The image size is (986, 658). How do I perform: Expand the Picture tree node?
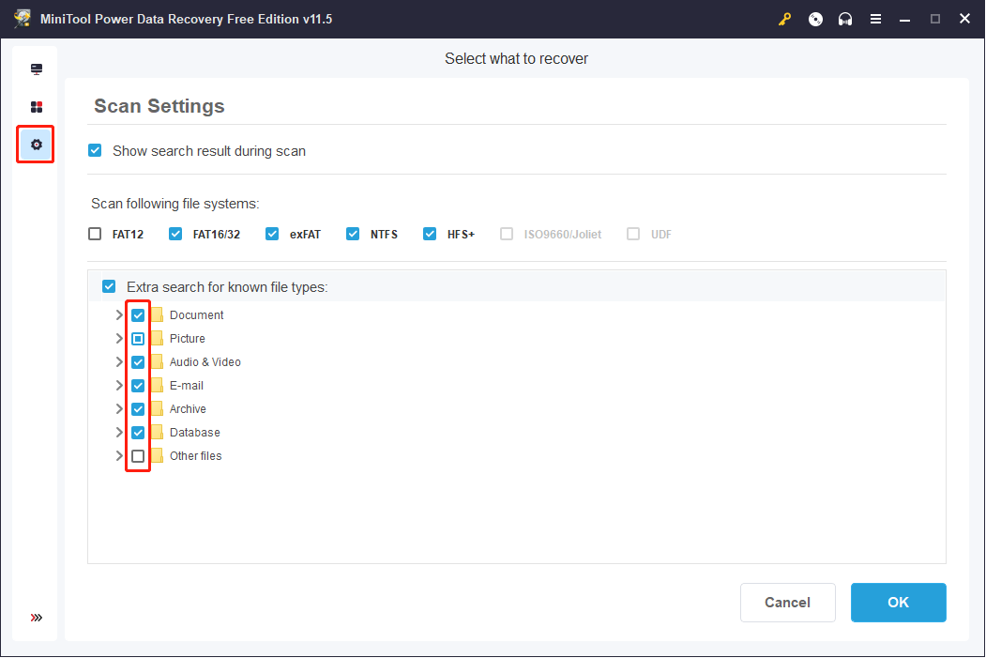[119, 339]
